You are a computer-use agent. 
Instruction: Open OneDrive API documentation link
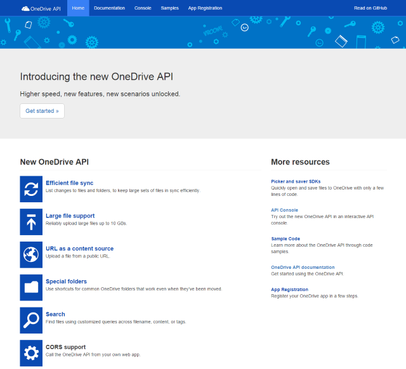click(303, 268)
